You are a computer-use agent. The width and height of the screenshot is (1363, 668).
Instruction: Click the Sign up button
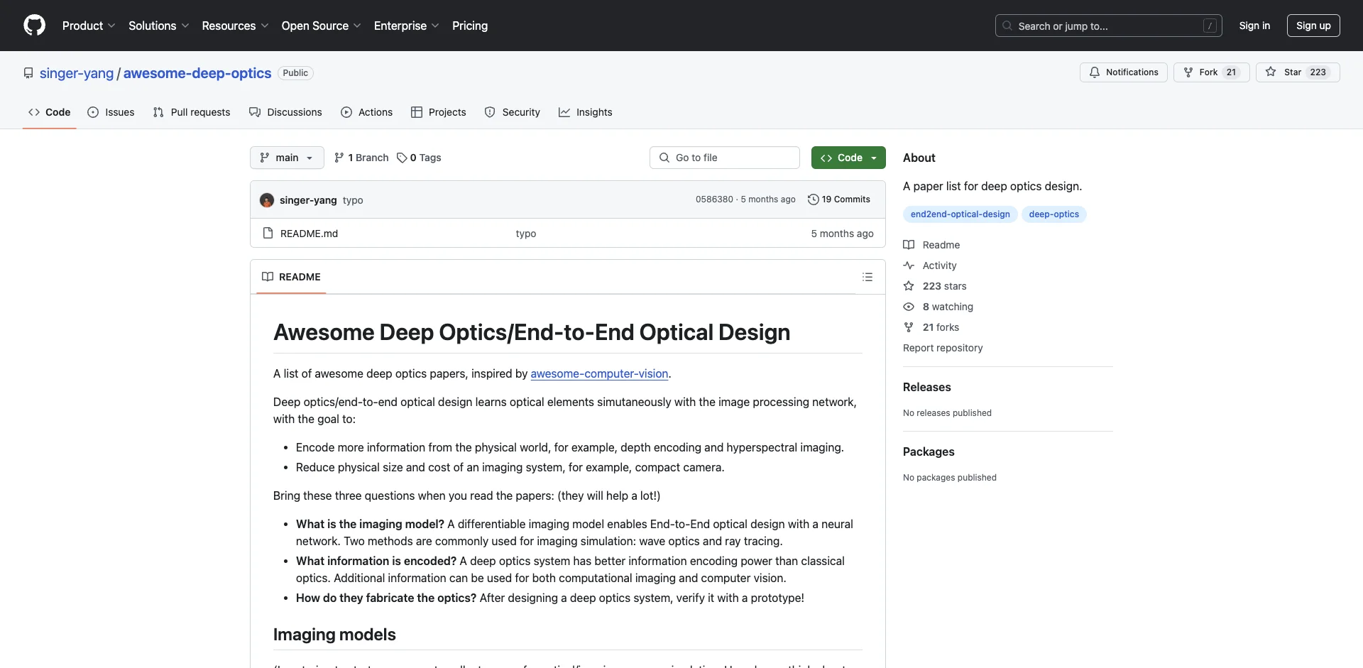[1313, 26]
